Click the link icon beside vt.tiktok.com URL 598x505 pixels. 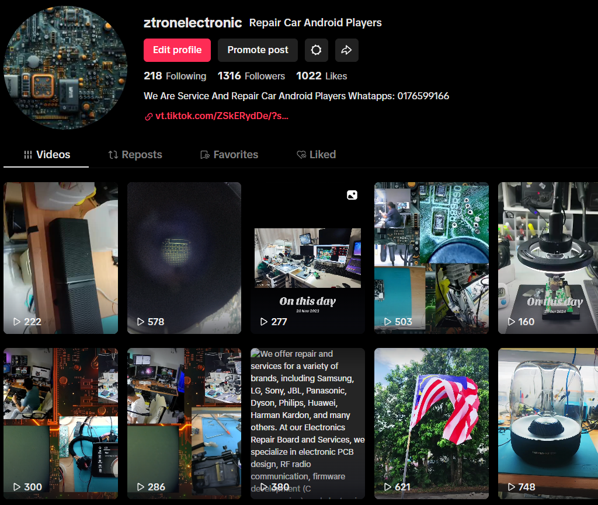coord(148,116)
